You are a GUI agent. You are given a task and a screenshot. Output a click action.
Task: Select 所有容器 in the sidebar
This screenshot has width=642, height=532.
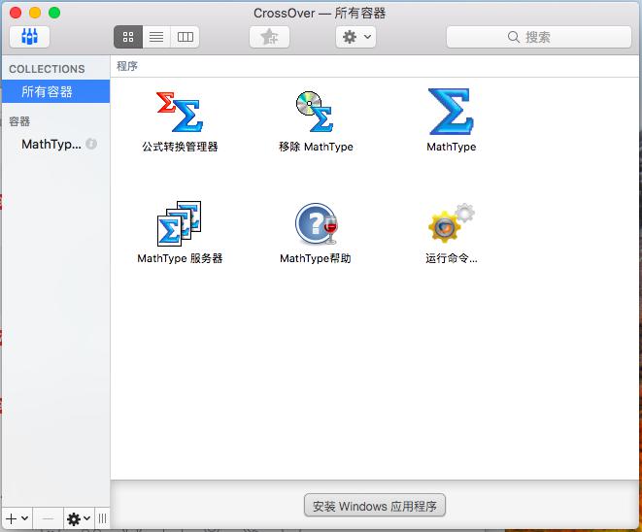tap(48, 91)
